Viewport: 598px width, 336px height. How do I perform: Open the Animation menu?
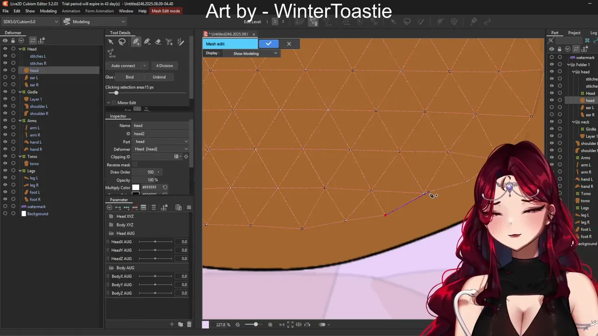point(71,11)
